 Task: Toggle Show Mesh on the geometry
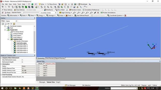pos(60,10)
